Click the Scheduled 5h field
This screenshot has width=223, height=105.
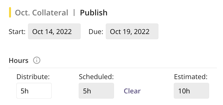click(x=96, y=91)
